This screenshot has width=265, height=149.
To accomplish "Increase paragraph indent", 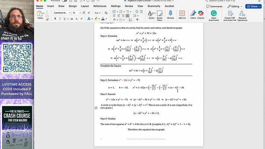I will point(141,12).
